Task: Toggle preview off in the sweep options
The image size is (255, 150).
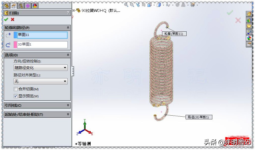Action: 15,96
